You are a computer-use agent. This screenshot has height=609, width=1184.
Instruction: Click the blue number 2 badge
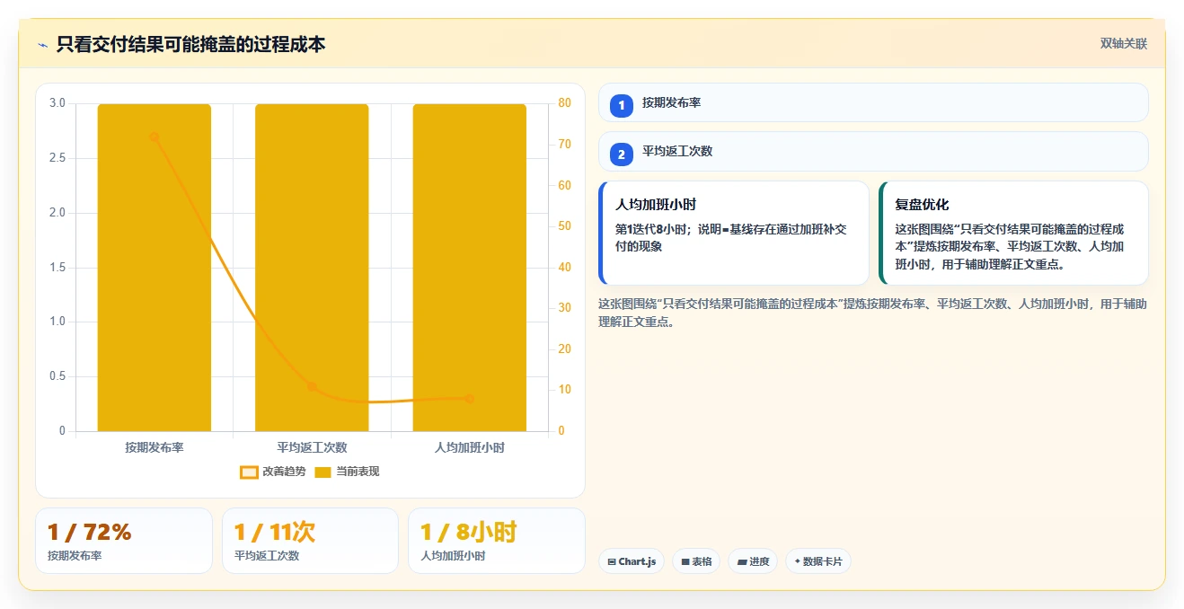click(621, 154)
